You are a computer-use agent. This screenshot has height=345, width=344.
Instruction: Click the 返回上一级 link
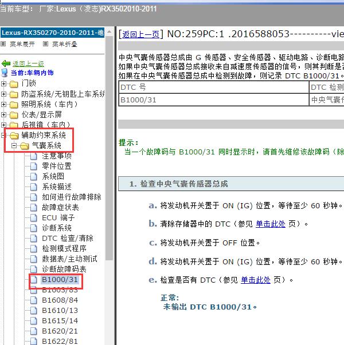coord(28,64)
